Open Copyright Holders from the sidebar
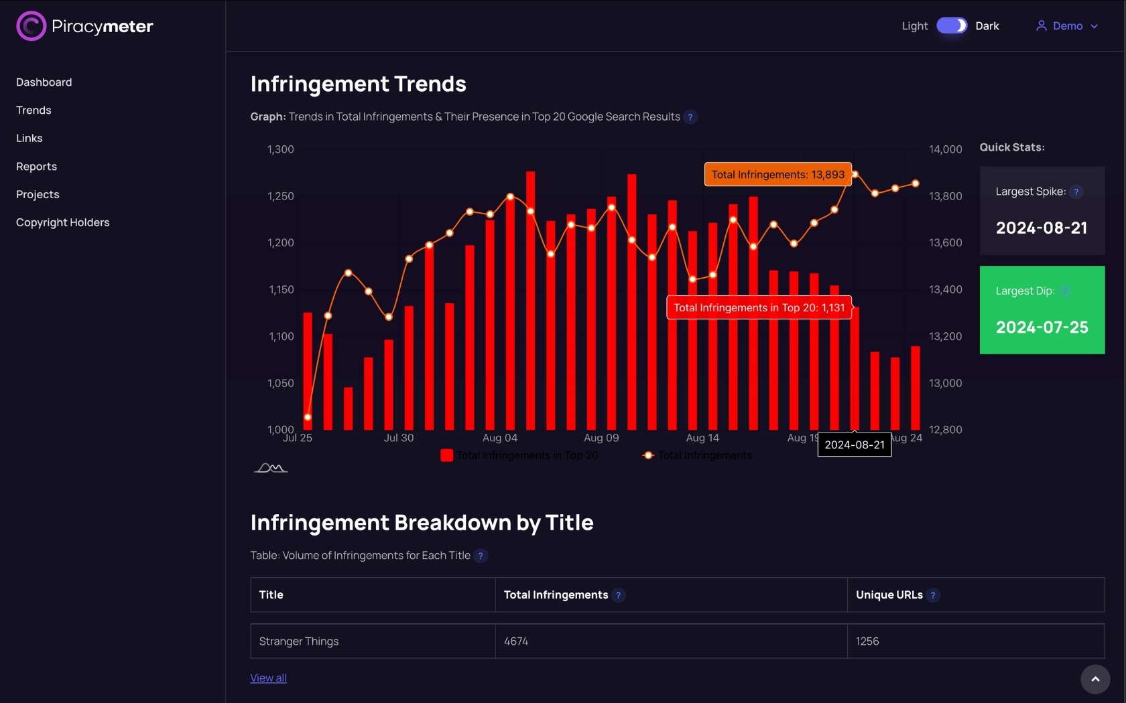 tap(62, 223)
